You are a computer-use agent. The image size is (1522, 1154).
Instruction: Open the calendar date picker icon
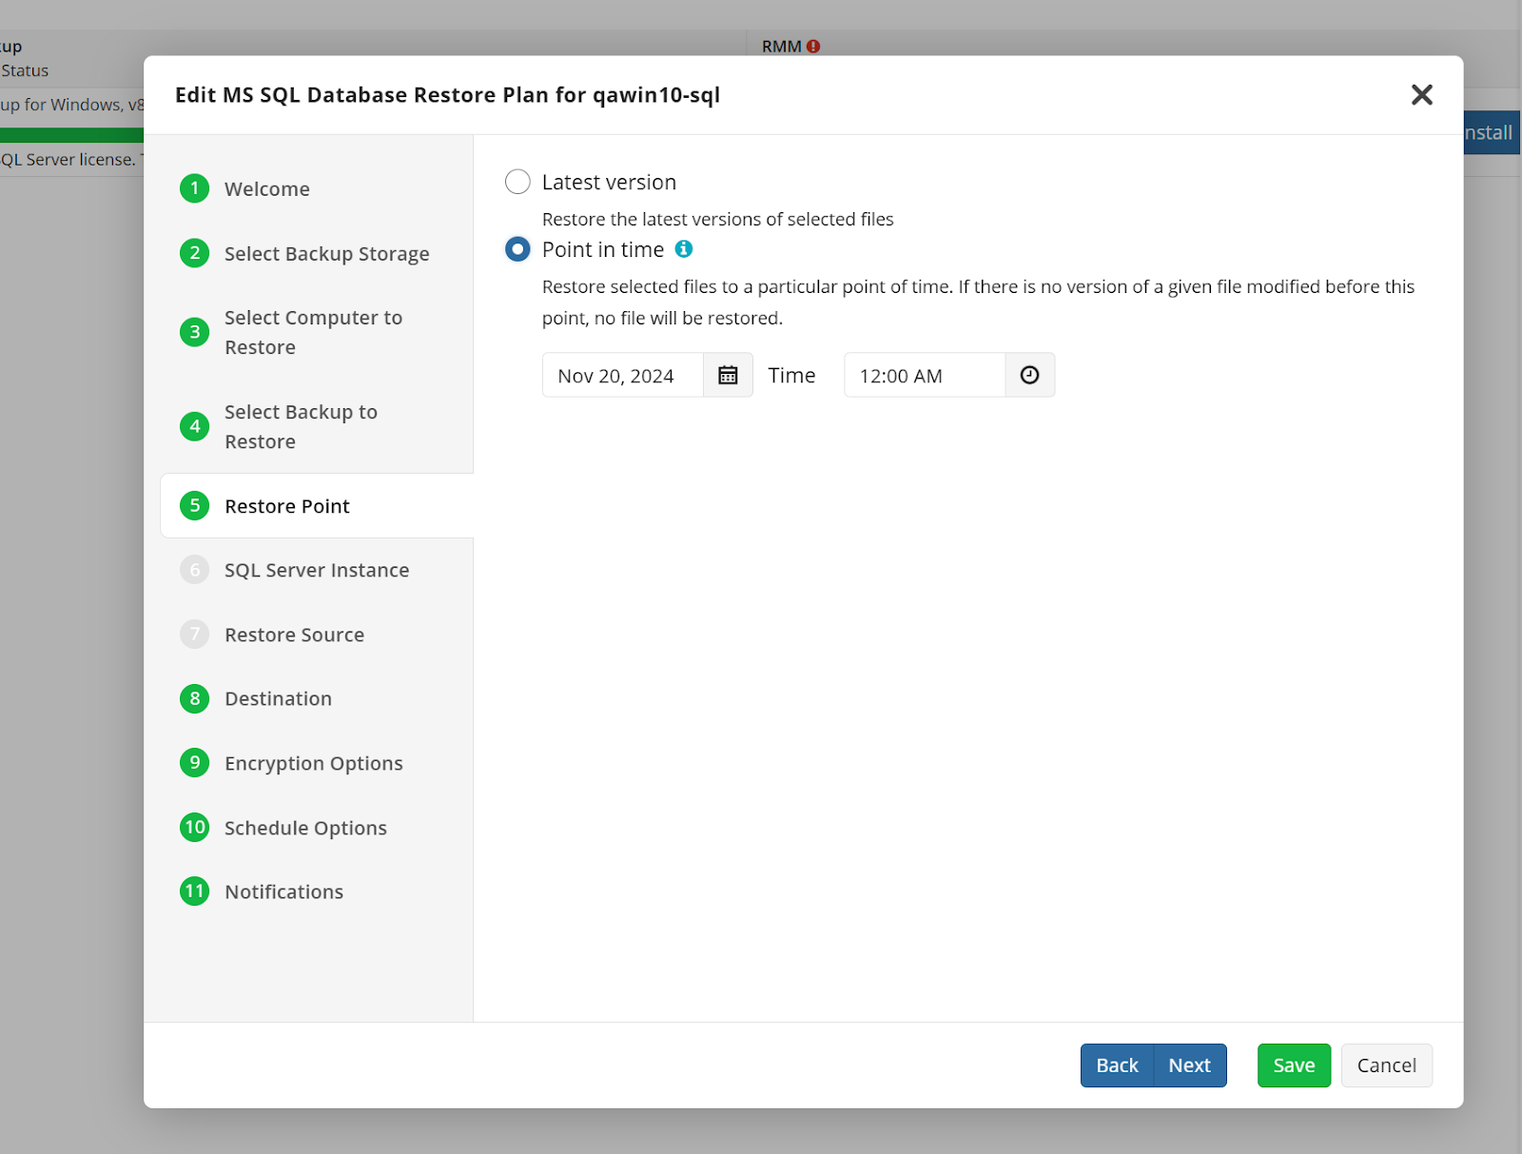(x=728, y=375)
